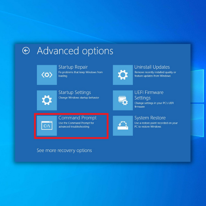The height and width of the screenshot is (206, 206).
Task: Click the Command Prompt title
Action: coord(77,118)
